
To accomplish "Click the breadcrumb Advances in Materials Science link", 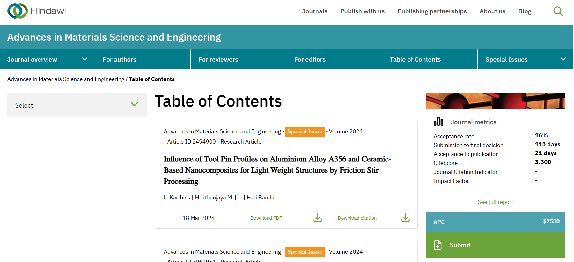I will pyautogui.click(x=66, y=79).
